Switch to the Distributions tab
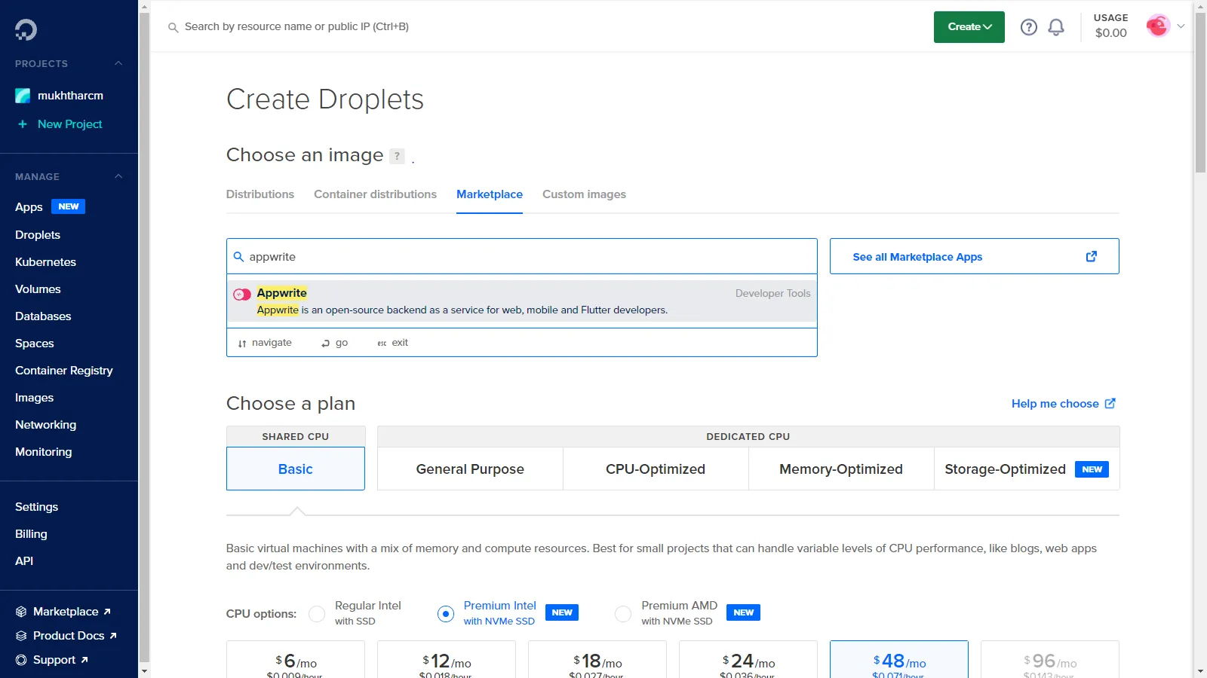This screenshot has width=1207, height=678. [260, 194]
